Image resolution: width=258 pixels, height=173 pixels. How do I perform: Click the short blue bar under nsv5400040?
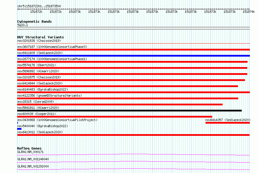pyautogui.click(x=19, y=129)
